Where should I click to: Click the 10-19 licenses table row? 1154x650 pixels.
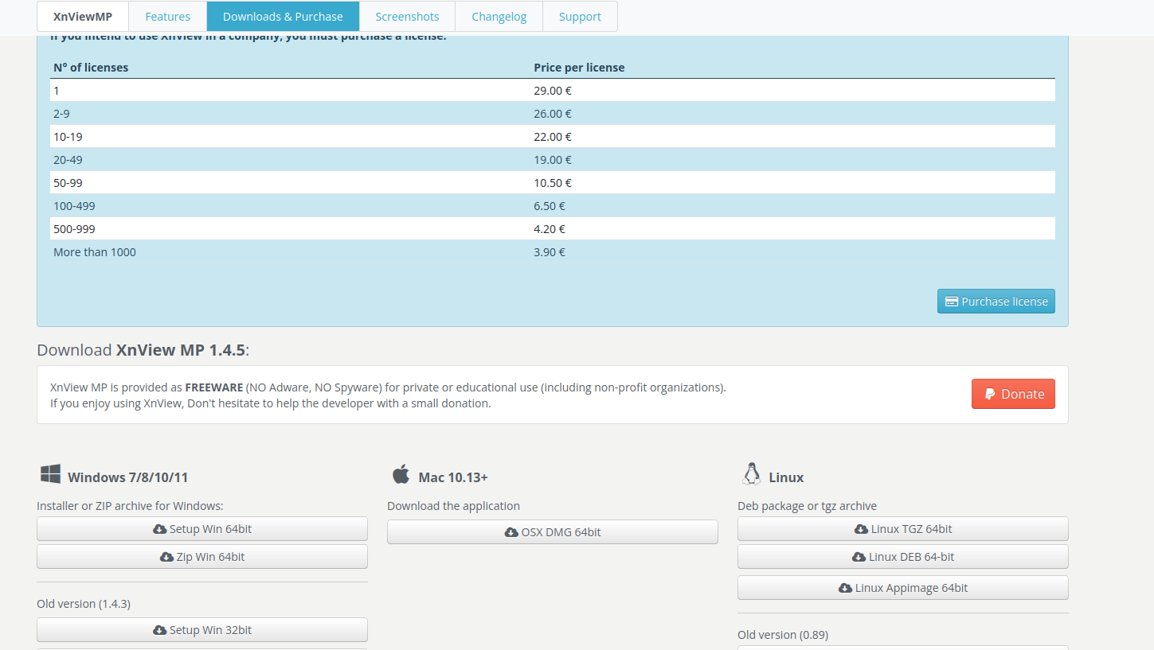[552, 137]
